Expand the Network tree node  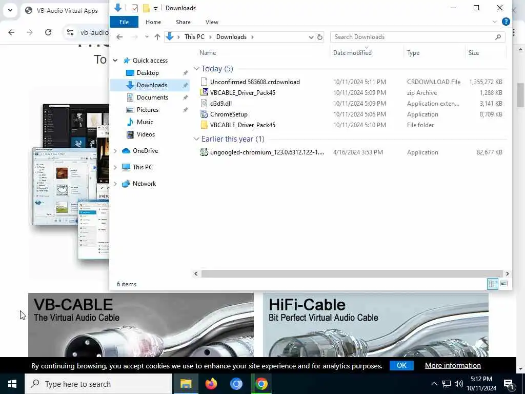pyautogui.click(x=115, y=184)
